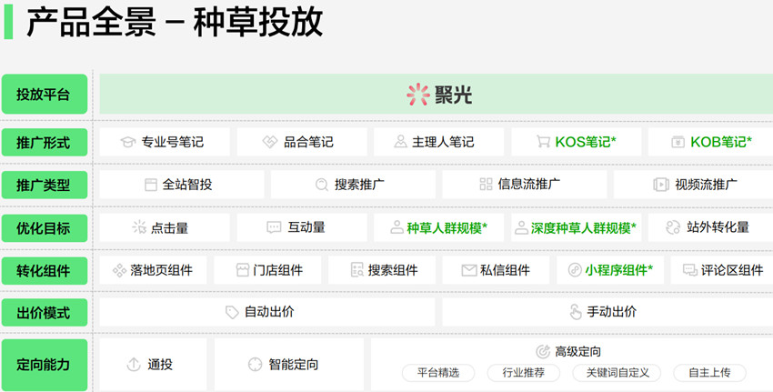Select the 推广类型 green row label

[x=45, y=185]
